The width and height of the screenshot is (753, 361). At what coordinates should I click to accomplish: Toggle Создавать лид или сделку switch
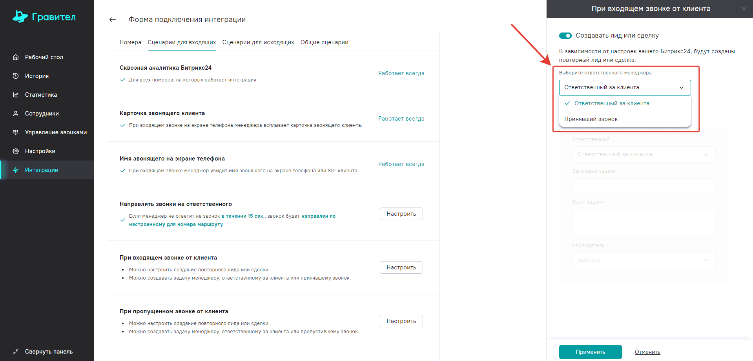(565, 36)
